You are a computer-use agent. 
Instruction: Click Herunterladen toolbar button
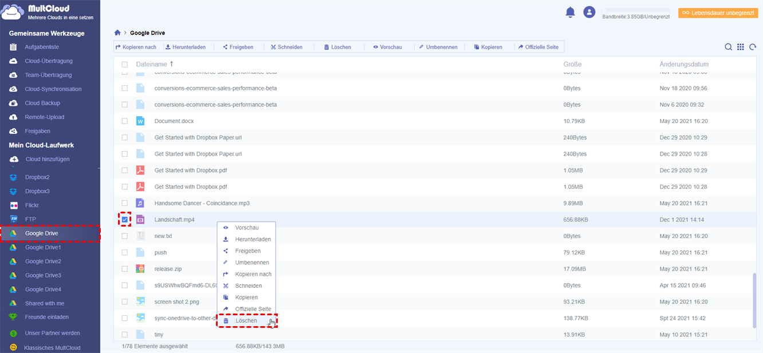pos(186,47)
